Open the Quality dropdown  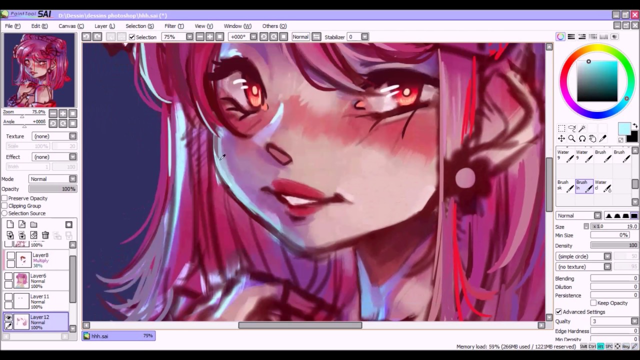(614, 321)
